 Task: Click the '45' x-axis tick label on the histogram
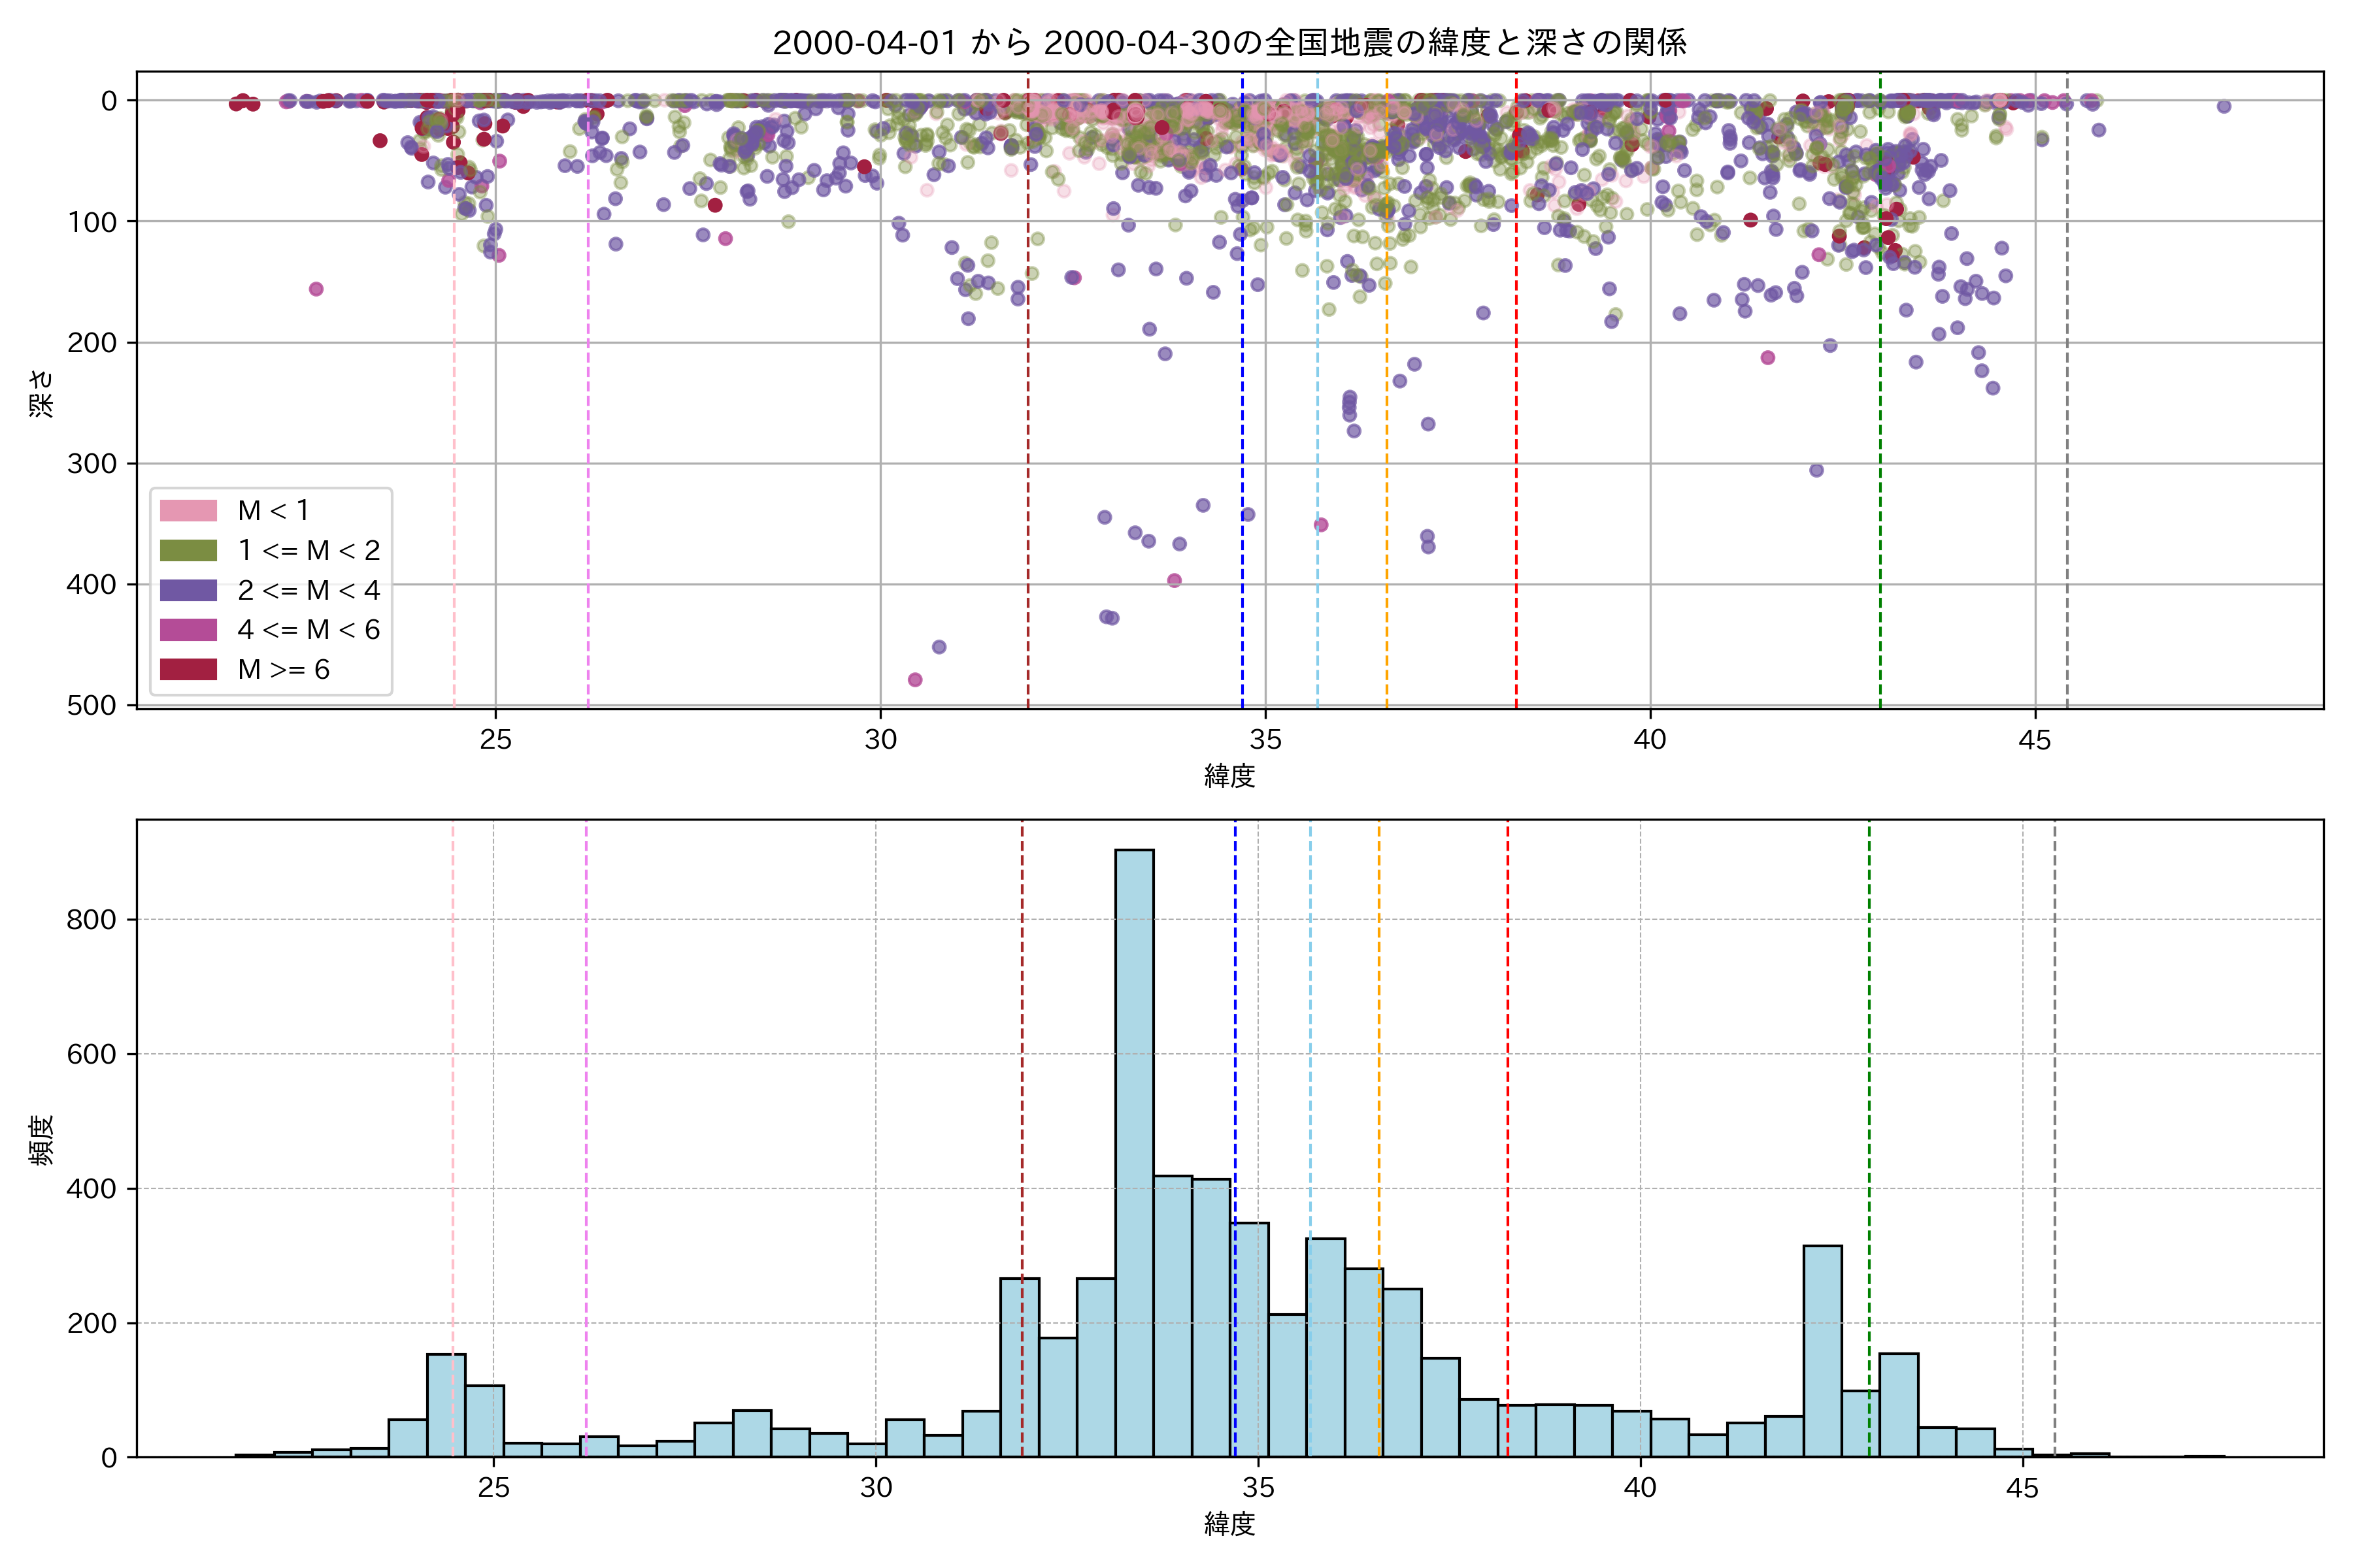(x=2022, y=1489)
